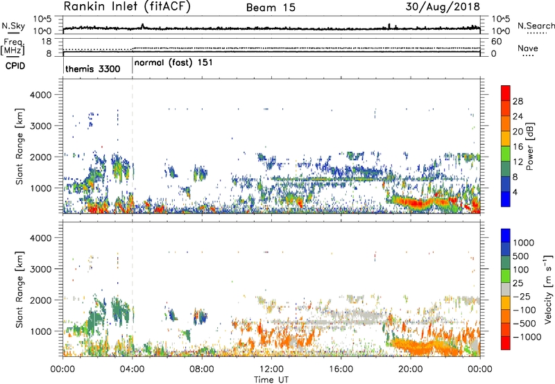Screen dimensions: 555x384
Task: Click the −1000 label on Velocity colorbar
Action: [x=527, y=337]
